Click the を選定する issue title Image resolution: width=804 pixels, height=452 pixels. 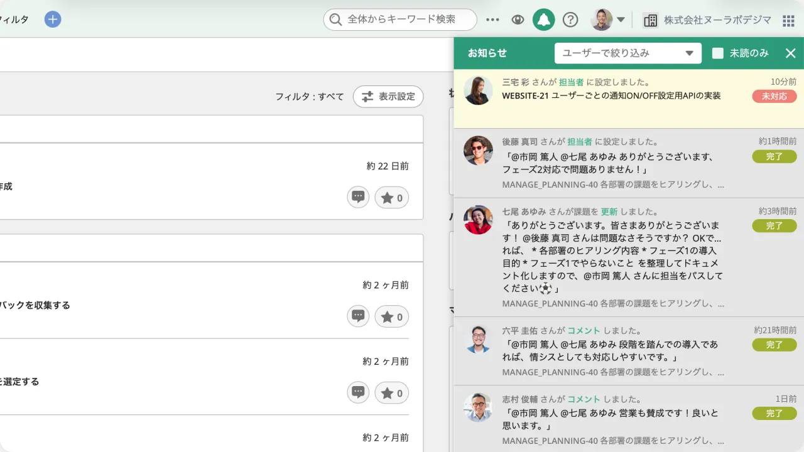point(19,381)
